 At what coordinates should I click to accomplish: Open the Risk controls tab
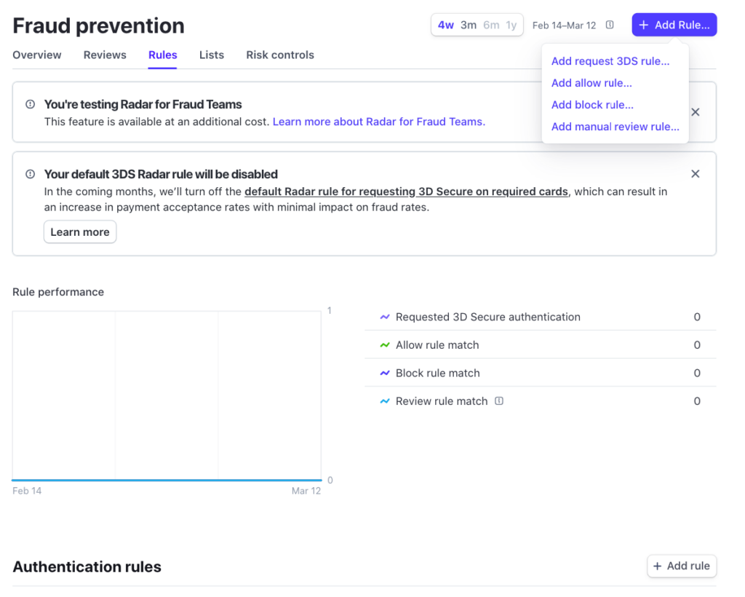[280, 55]
